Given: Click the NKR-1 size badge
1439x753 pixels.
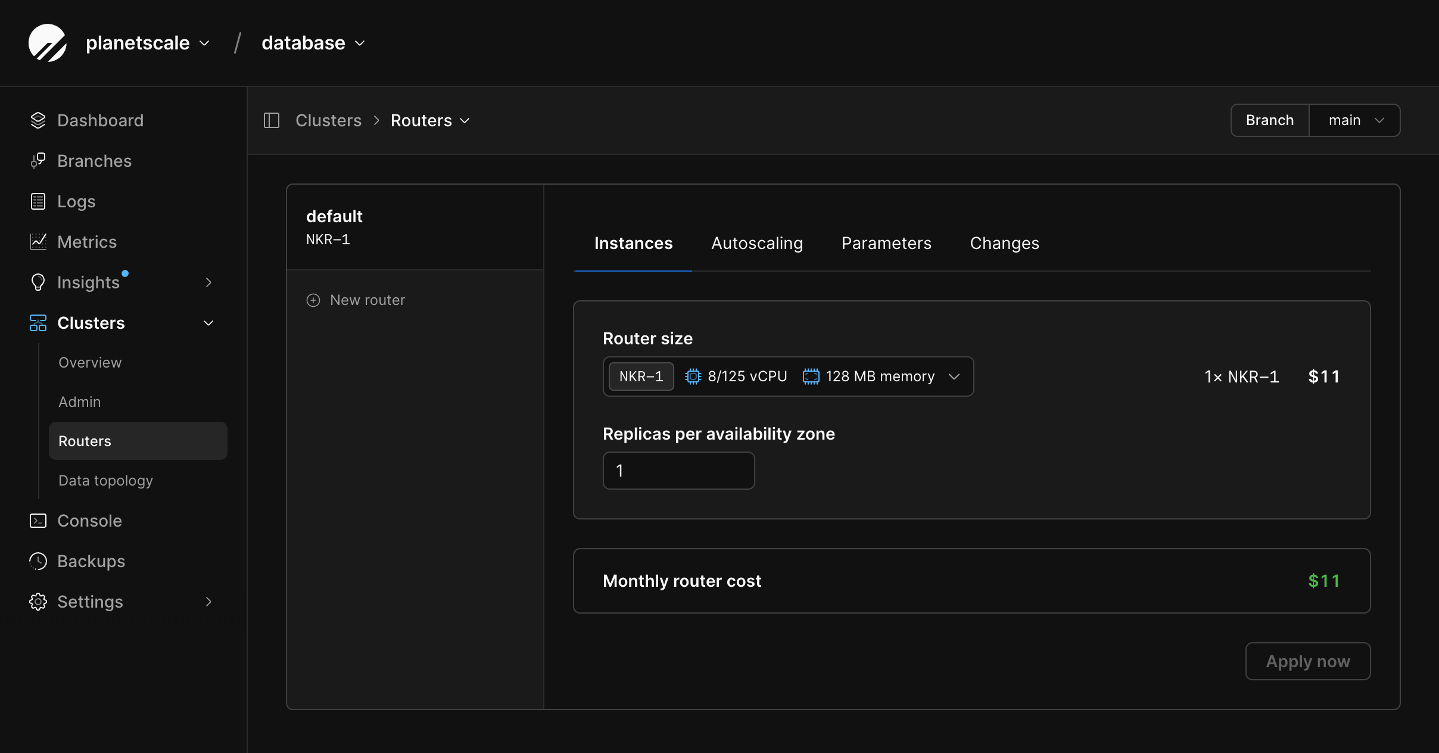Looking at the screenshot, I should (x=641, y=376).
